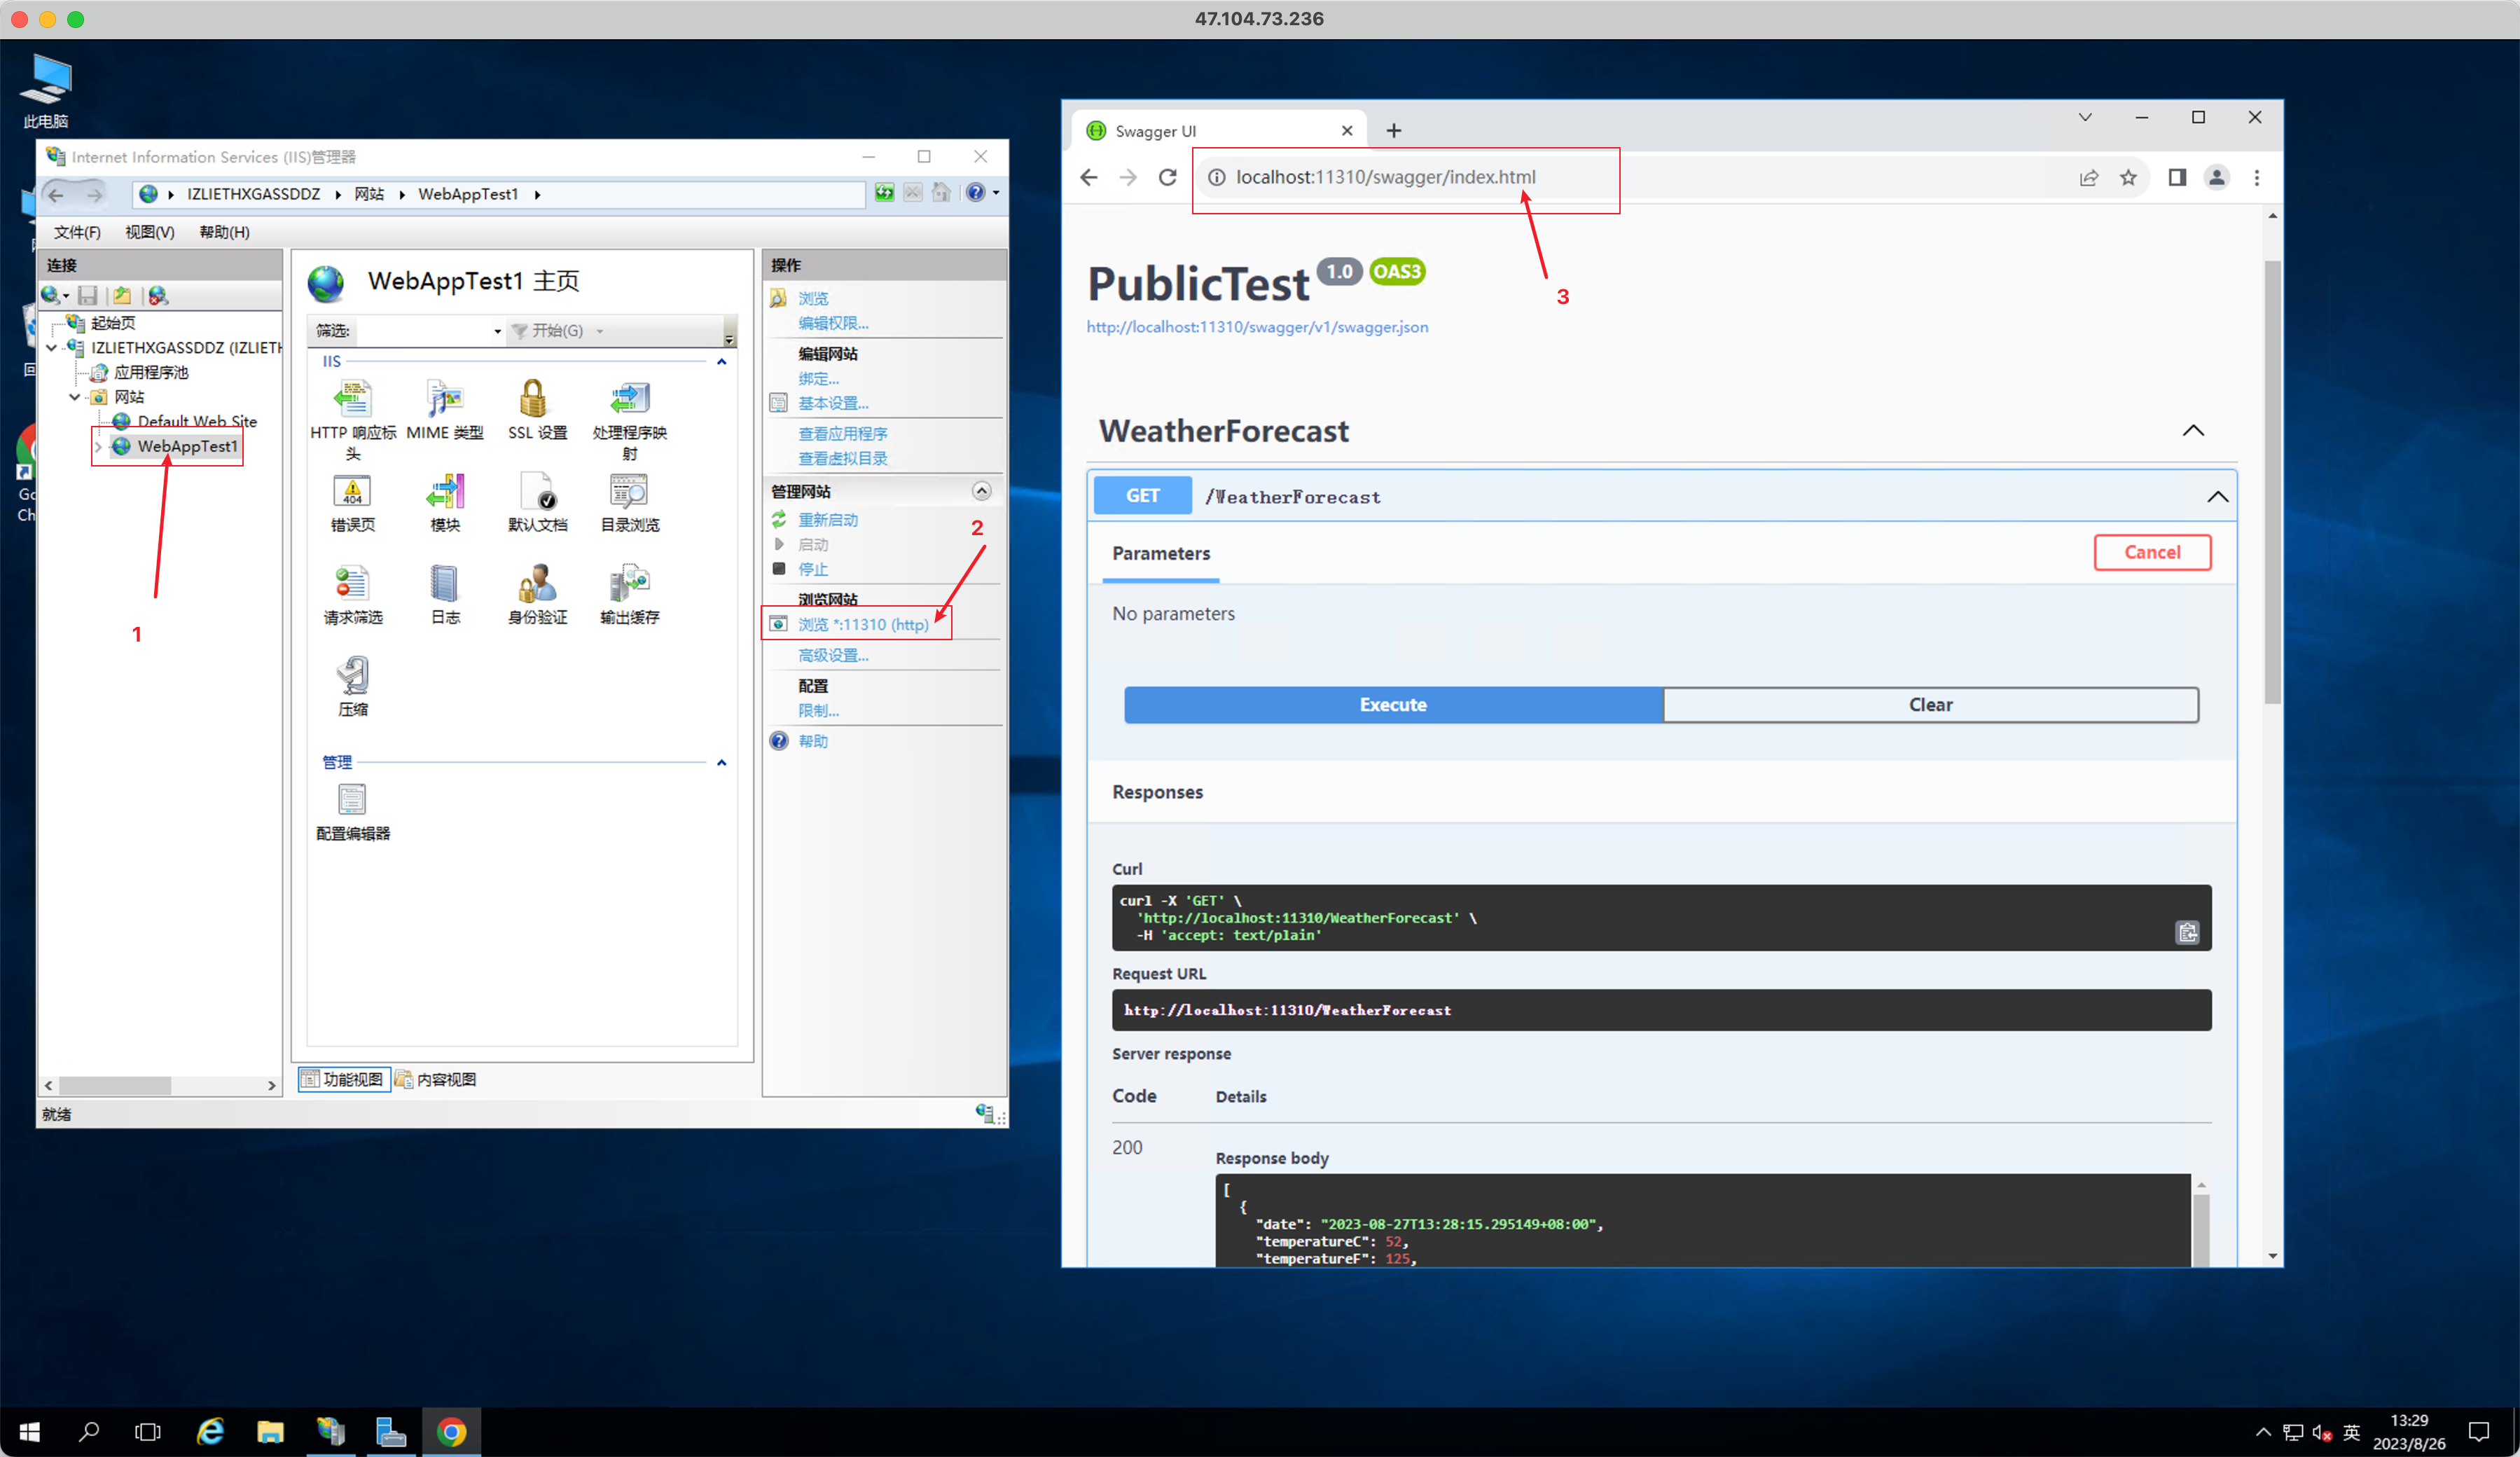Viewport: 2520px width, 1457px height.
Task: Open the 压缩 compression icon
Action: pyautogui.click(x=352, y=676)
